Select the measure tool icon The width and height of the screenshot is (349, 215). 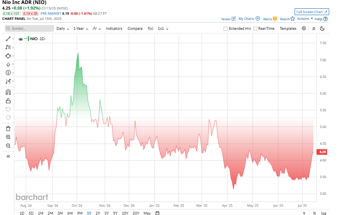(x=8, y=81)
